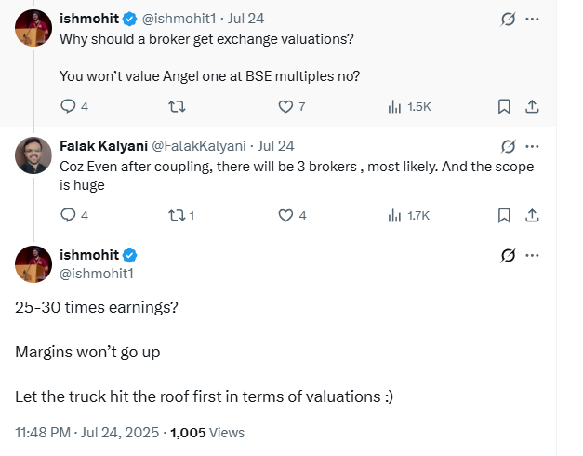The image size is (583, 456).
Task: Open @FalakKalyani profile handle link
Action: click(x=198, y=146)
